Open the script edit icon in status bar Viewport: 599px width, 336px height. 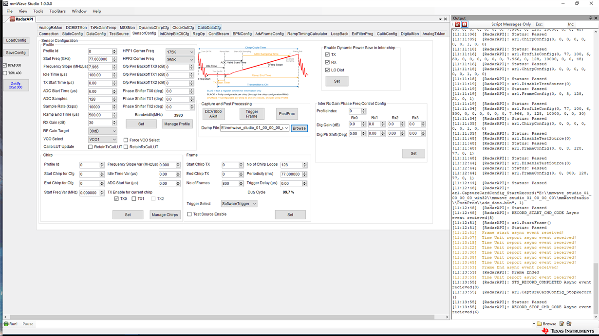[562, 324]
